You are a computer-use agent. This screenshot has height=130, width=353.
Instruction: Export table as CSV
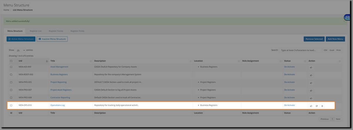pos(326,50)
